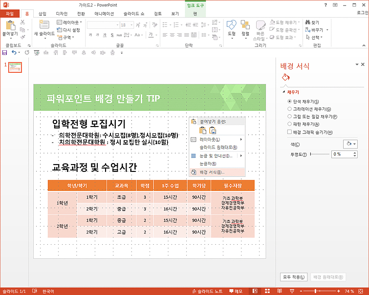Click Paste as Picture option icon

point(213,130)
